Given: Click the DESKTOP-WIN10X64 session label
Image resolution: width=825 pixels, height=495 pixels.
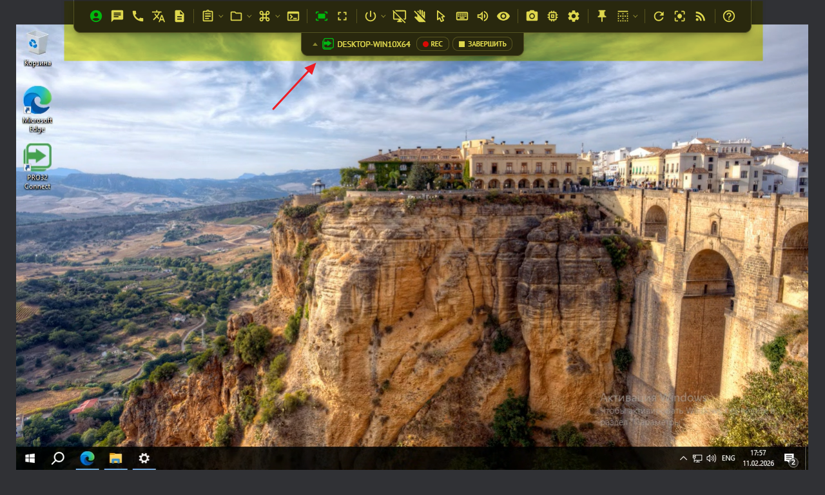Looking at the screenshot, I should pos(373,44).
